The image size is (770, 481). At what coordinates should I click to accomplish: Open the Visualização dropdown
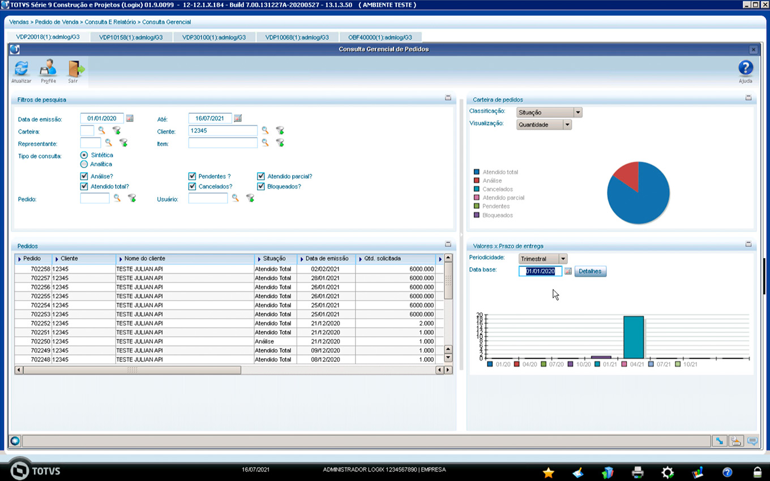[567, 125]
